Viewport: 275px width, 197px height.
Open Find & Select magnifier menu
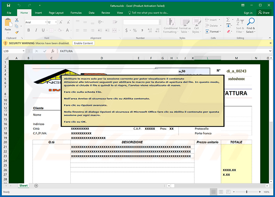[x=251, y=26]
